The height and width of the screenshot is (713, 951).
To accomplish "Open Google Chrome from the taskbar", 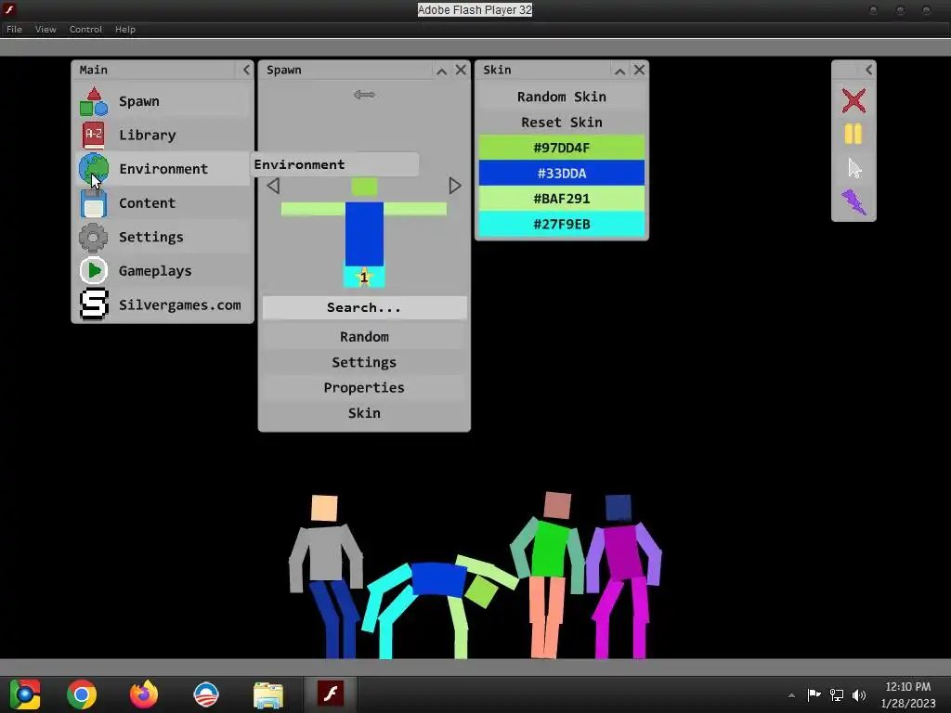I will tap(82, 694).
